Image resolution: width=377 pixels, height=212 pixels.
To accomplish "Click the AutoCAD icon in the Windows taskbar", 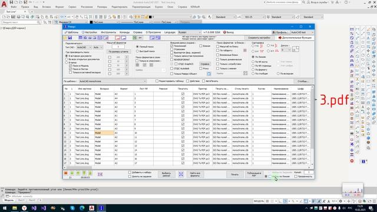I will coord(92,208).
